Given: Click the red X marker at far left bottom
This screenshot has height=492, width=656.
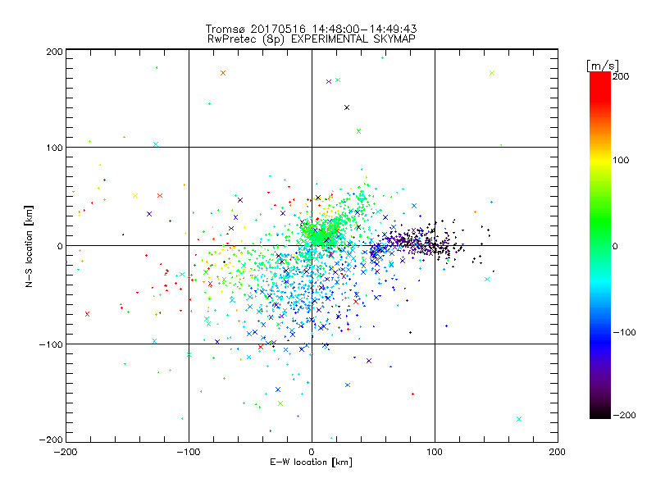Looking at the screenshot, I should point(88,314).
